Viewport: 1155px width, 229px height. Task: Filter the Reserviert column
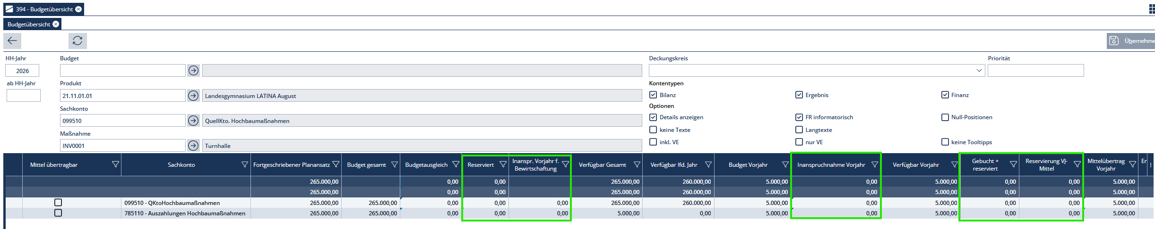[x=503, y=164]
